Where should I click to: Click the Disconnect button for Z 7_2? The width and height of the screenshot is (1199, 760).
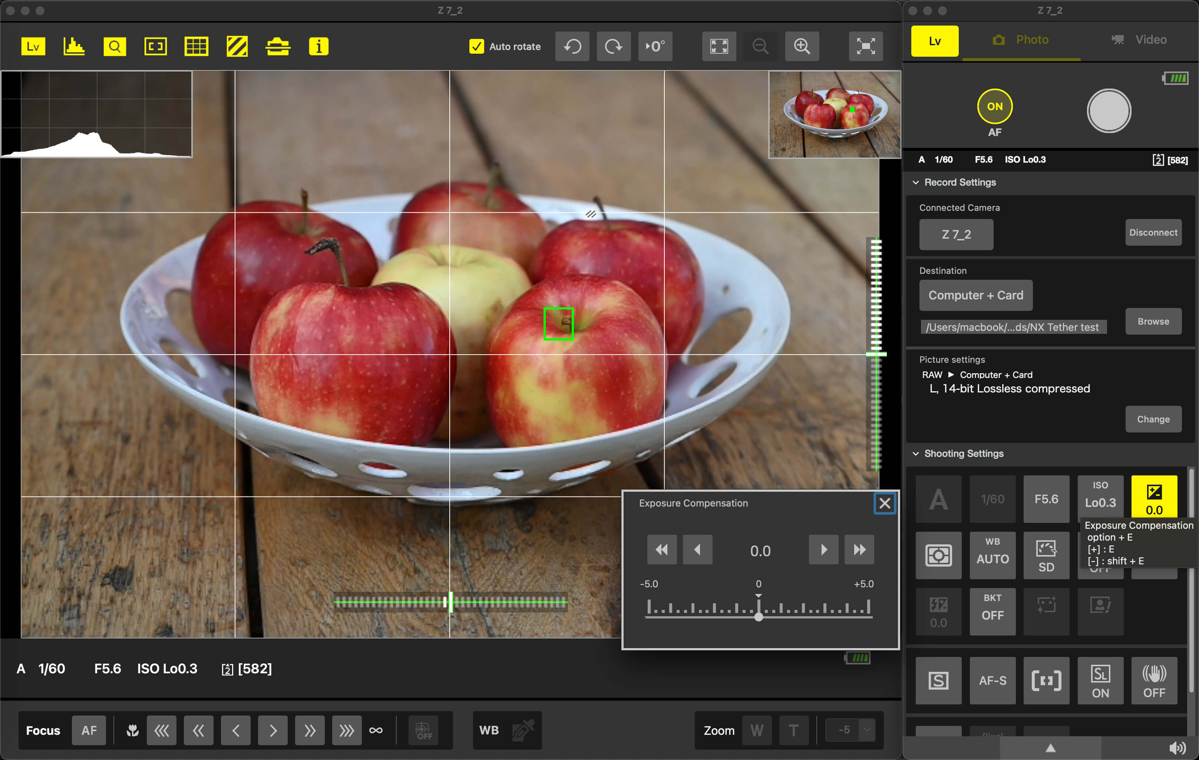click(1153, 232)
